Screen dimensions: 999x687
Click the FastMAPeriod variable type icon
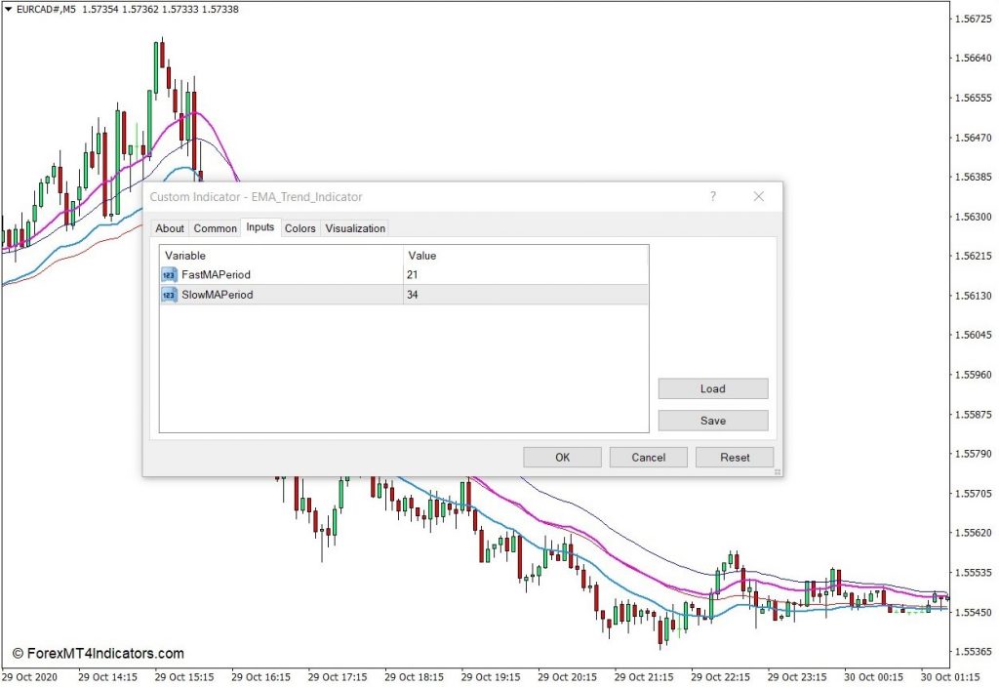click(169, 274)
